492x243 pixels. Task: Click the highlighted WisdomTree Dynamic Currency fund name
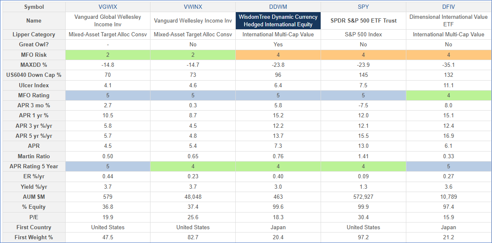[278, 21]
